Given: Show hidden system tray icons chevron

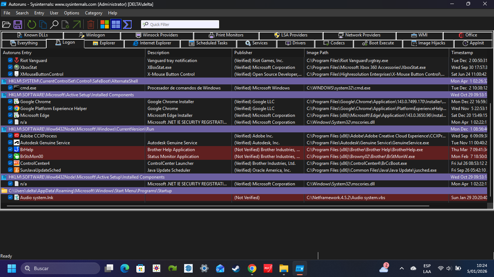Looking at the screenshot, I should [402, 268].
